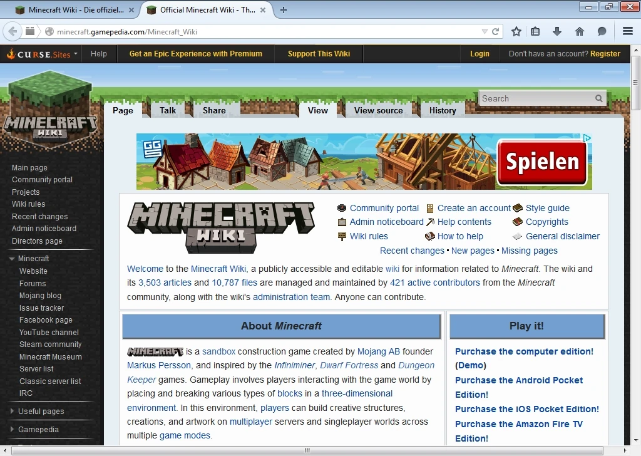641x456 pixels.
Task: Open the Main page sidebar link
Action: pos(29,168)
